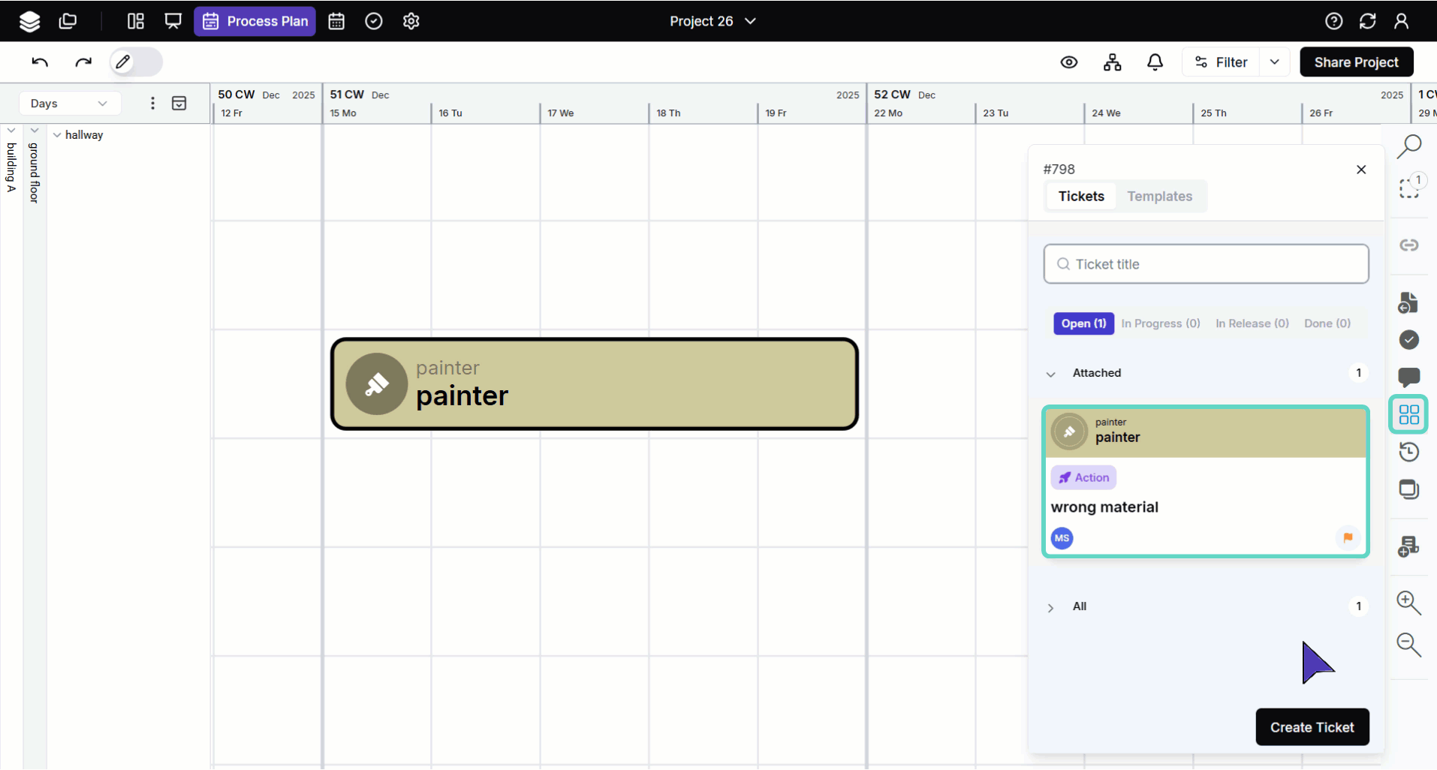Switch to the Templates tab
This screenshot has width=1437, height=770.
1159,197
